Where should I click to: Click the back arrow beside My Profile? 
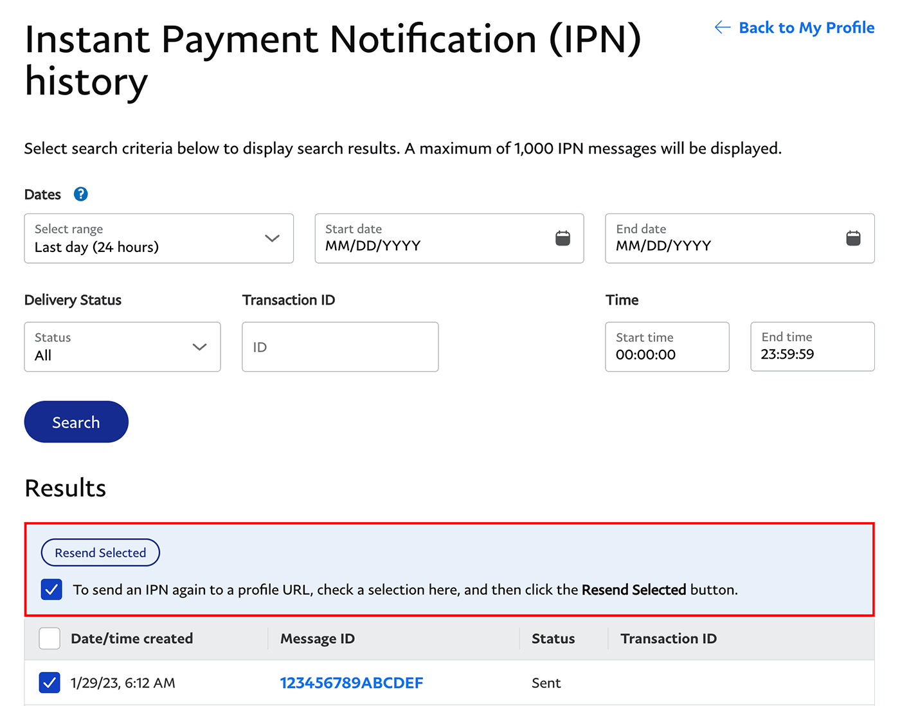click(721, 27)
